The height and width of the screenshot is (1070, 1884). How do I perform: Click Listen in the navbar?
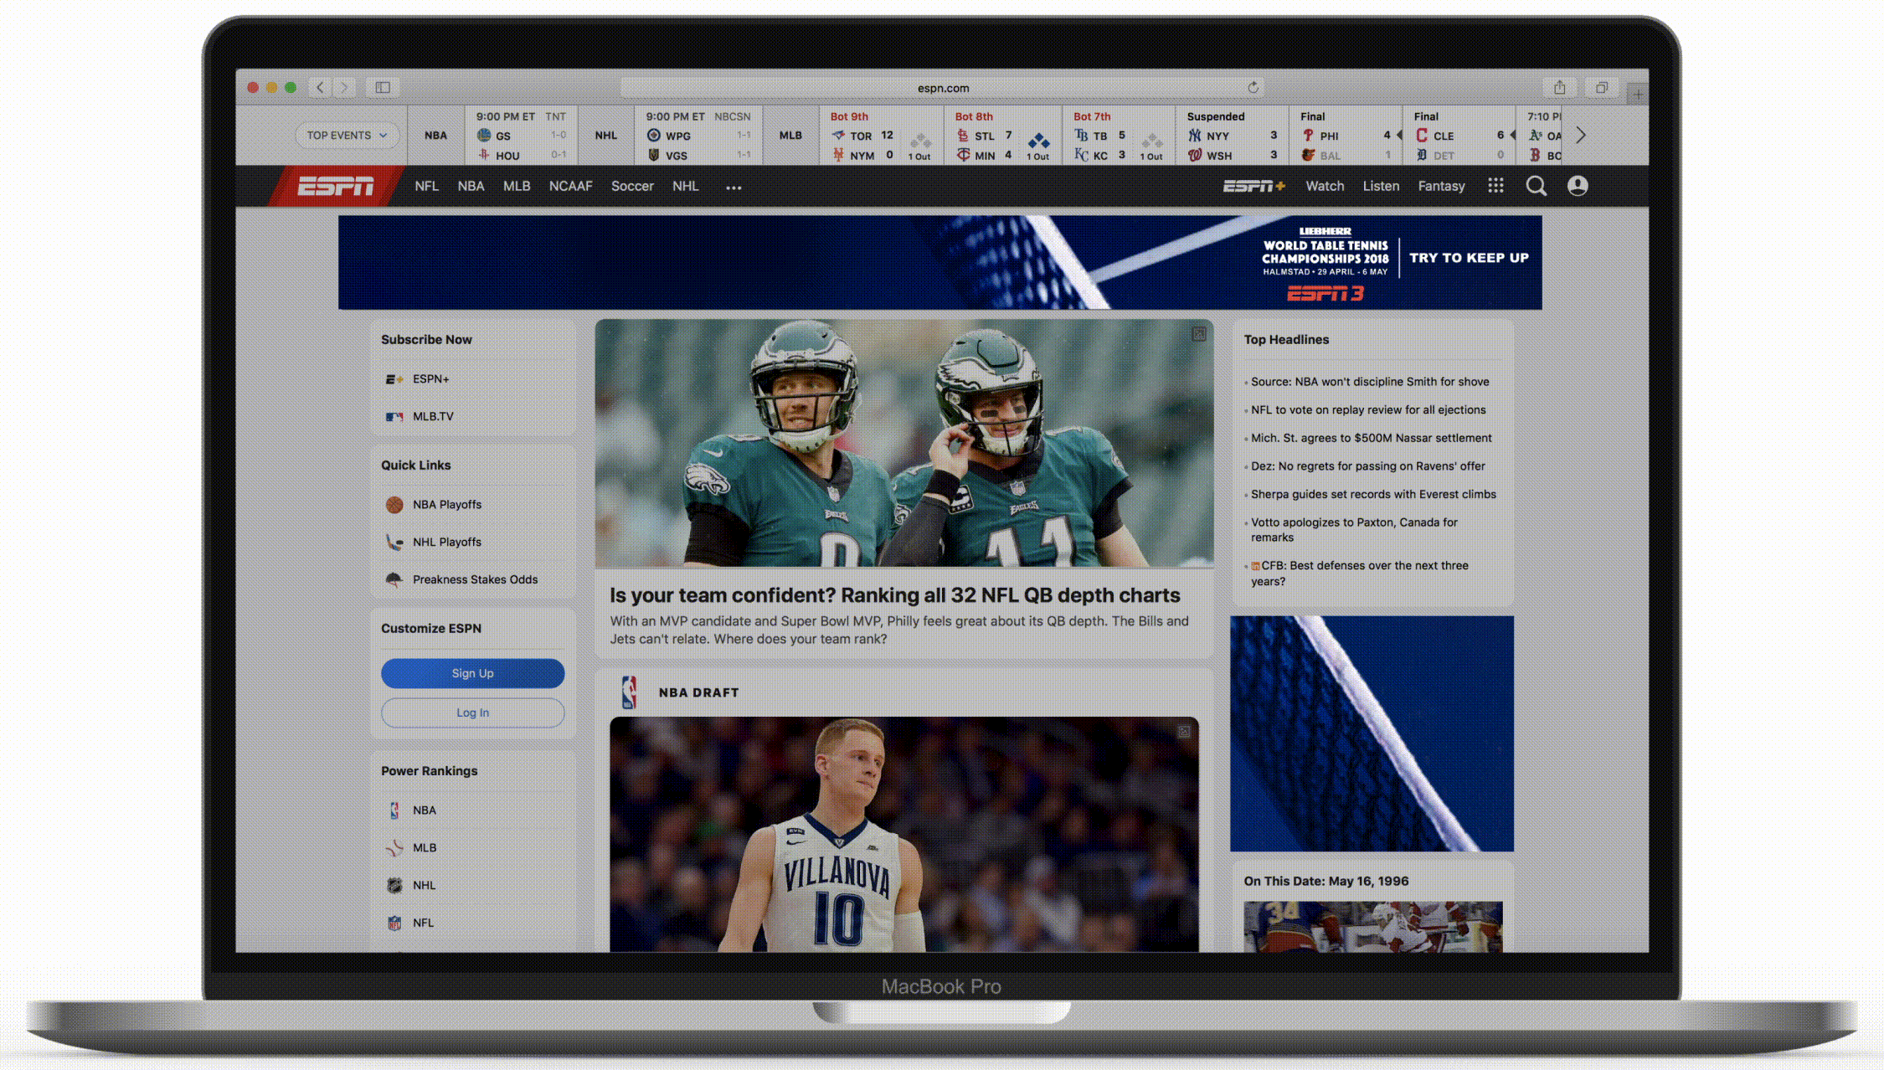pyautogui.click(x=1381, y=186)
